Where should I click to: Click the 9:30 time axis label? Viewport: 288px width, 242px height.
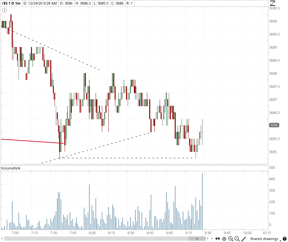208,233
